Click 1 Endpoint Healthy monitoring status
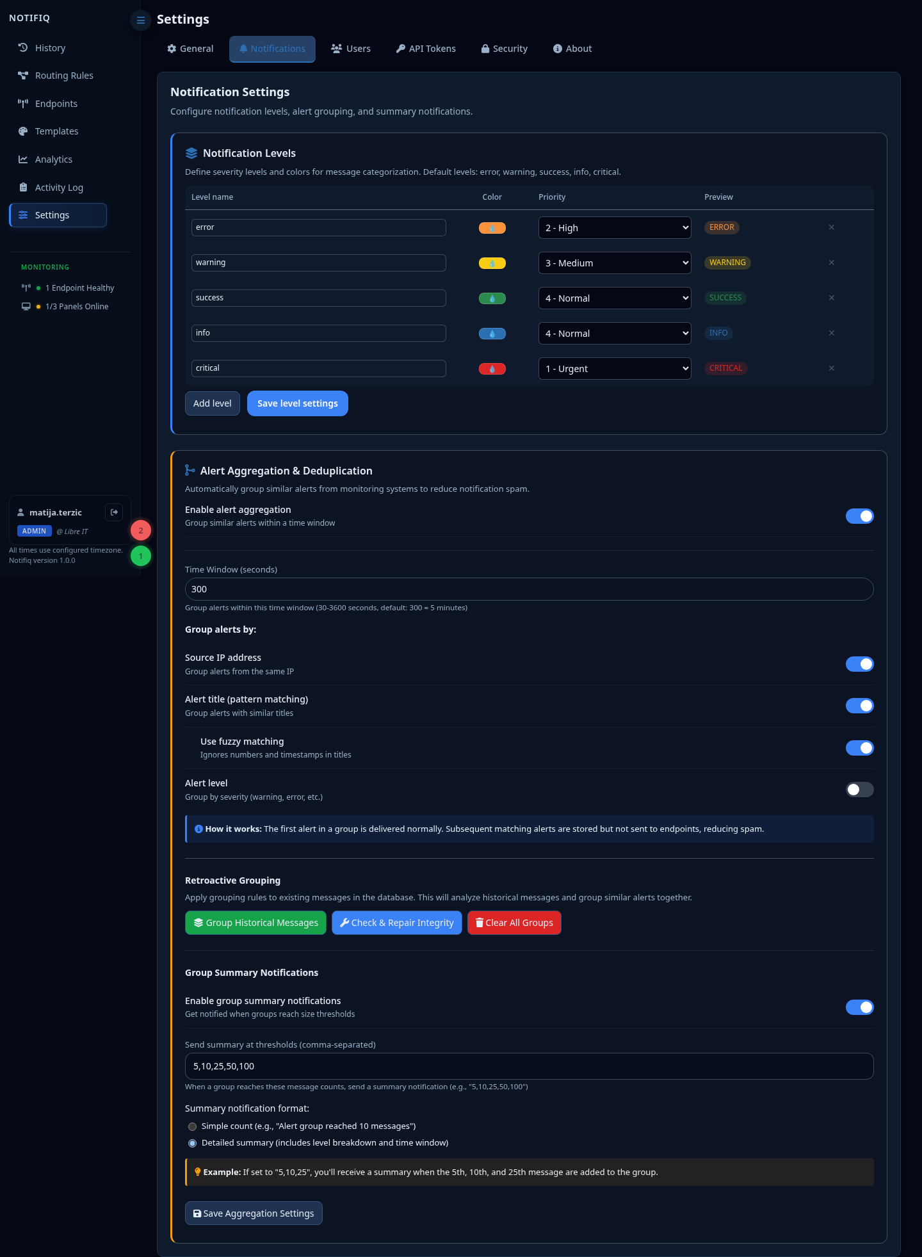922x1257 pixels. pyautogui.click(x=68, y=288)
